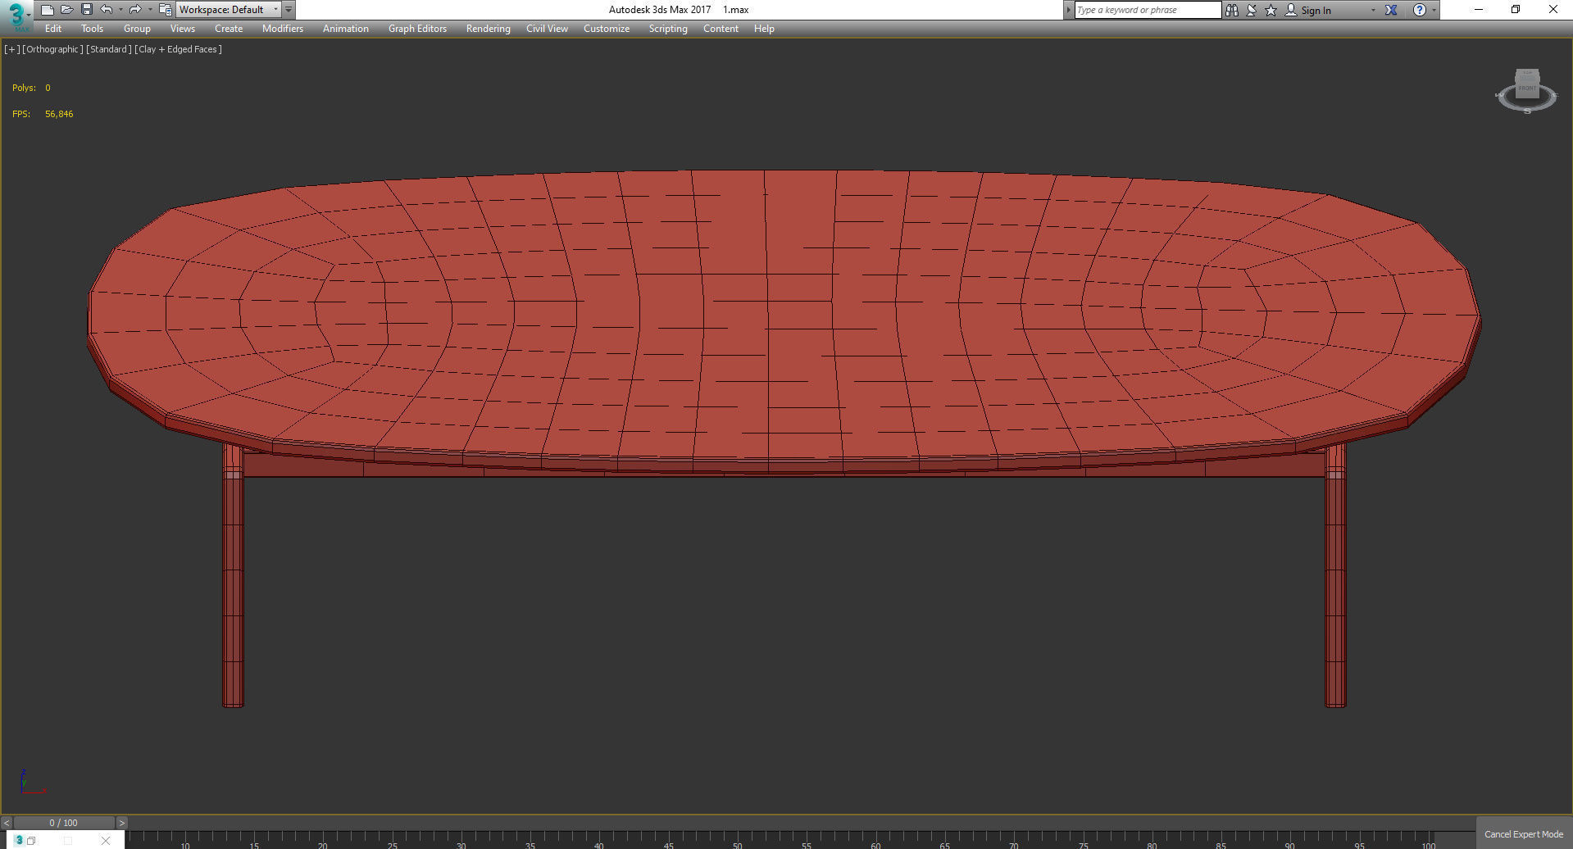The image size is (1573, 849).
Task: Open the Animation menu
Action: [x=345, y=29]
